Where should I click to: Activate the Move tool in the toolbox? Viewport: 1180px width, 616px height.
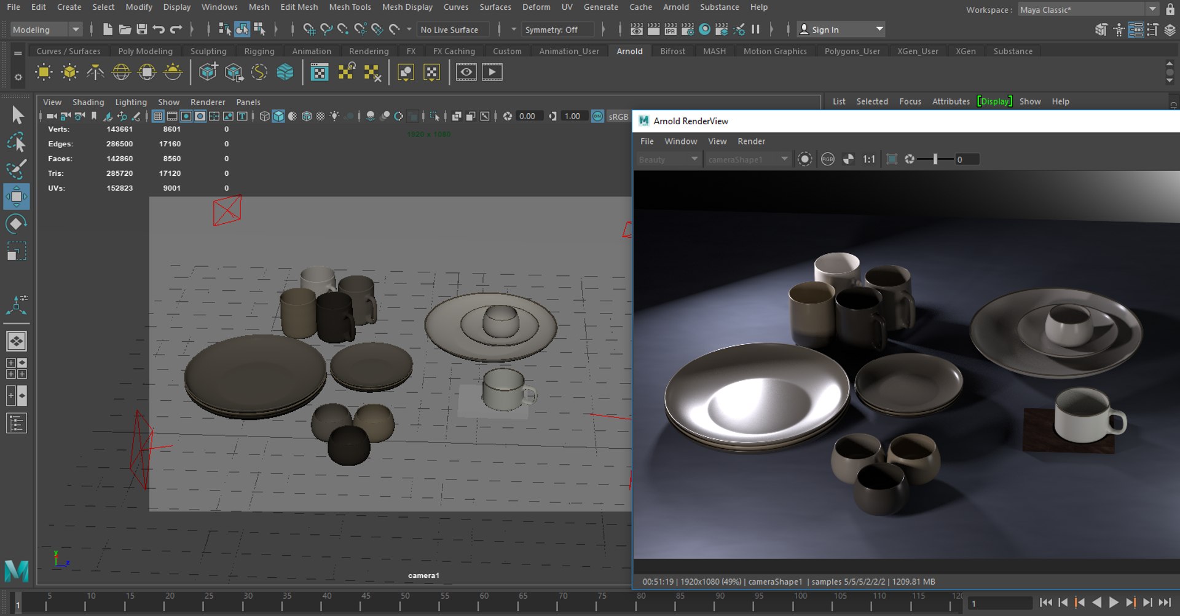point(17,197)
